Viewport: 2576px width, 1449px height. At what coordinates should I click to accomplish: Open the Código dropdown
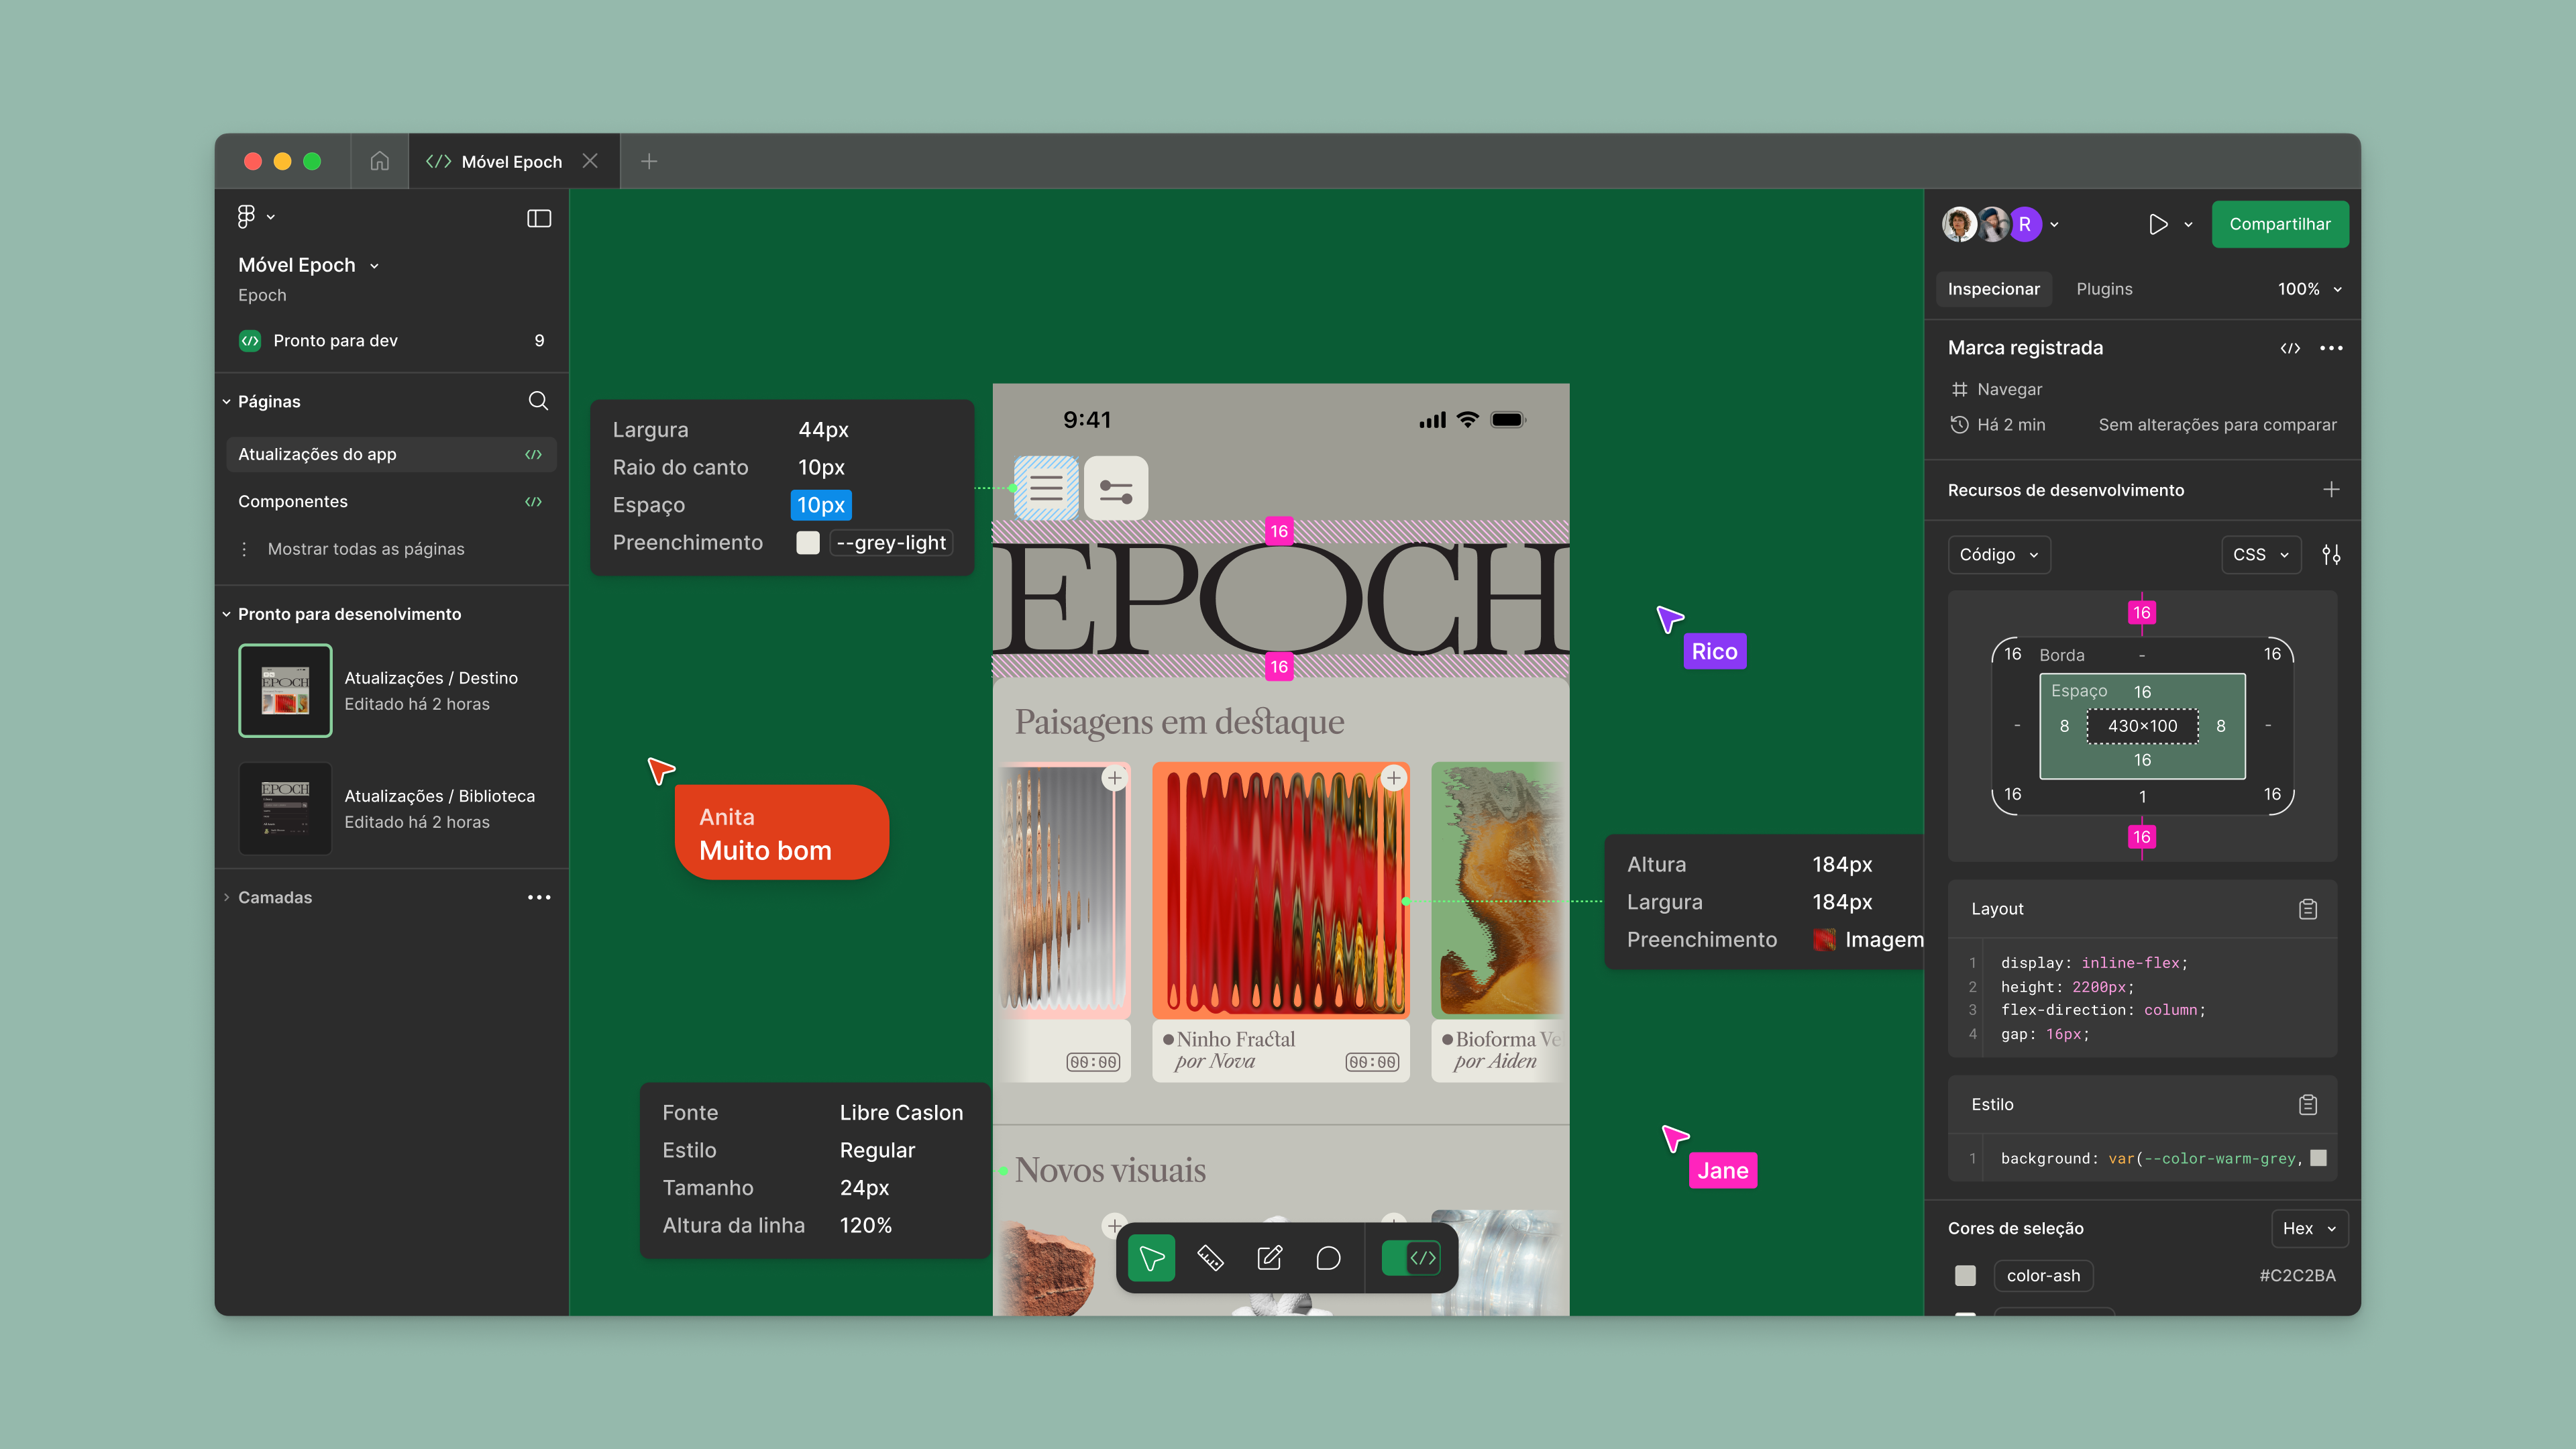(1998, 555)
